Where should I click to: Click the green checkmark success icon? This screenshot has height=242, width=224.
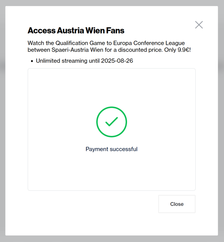(112, 122)
